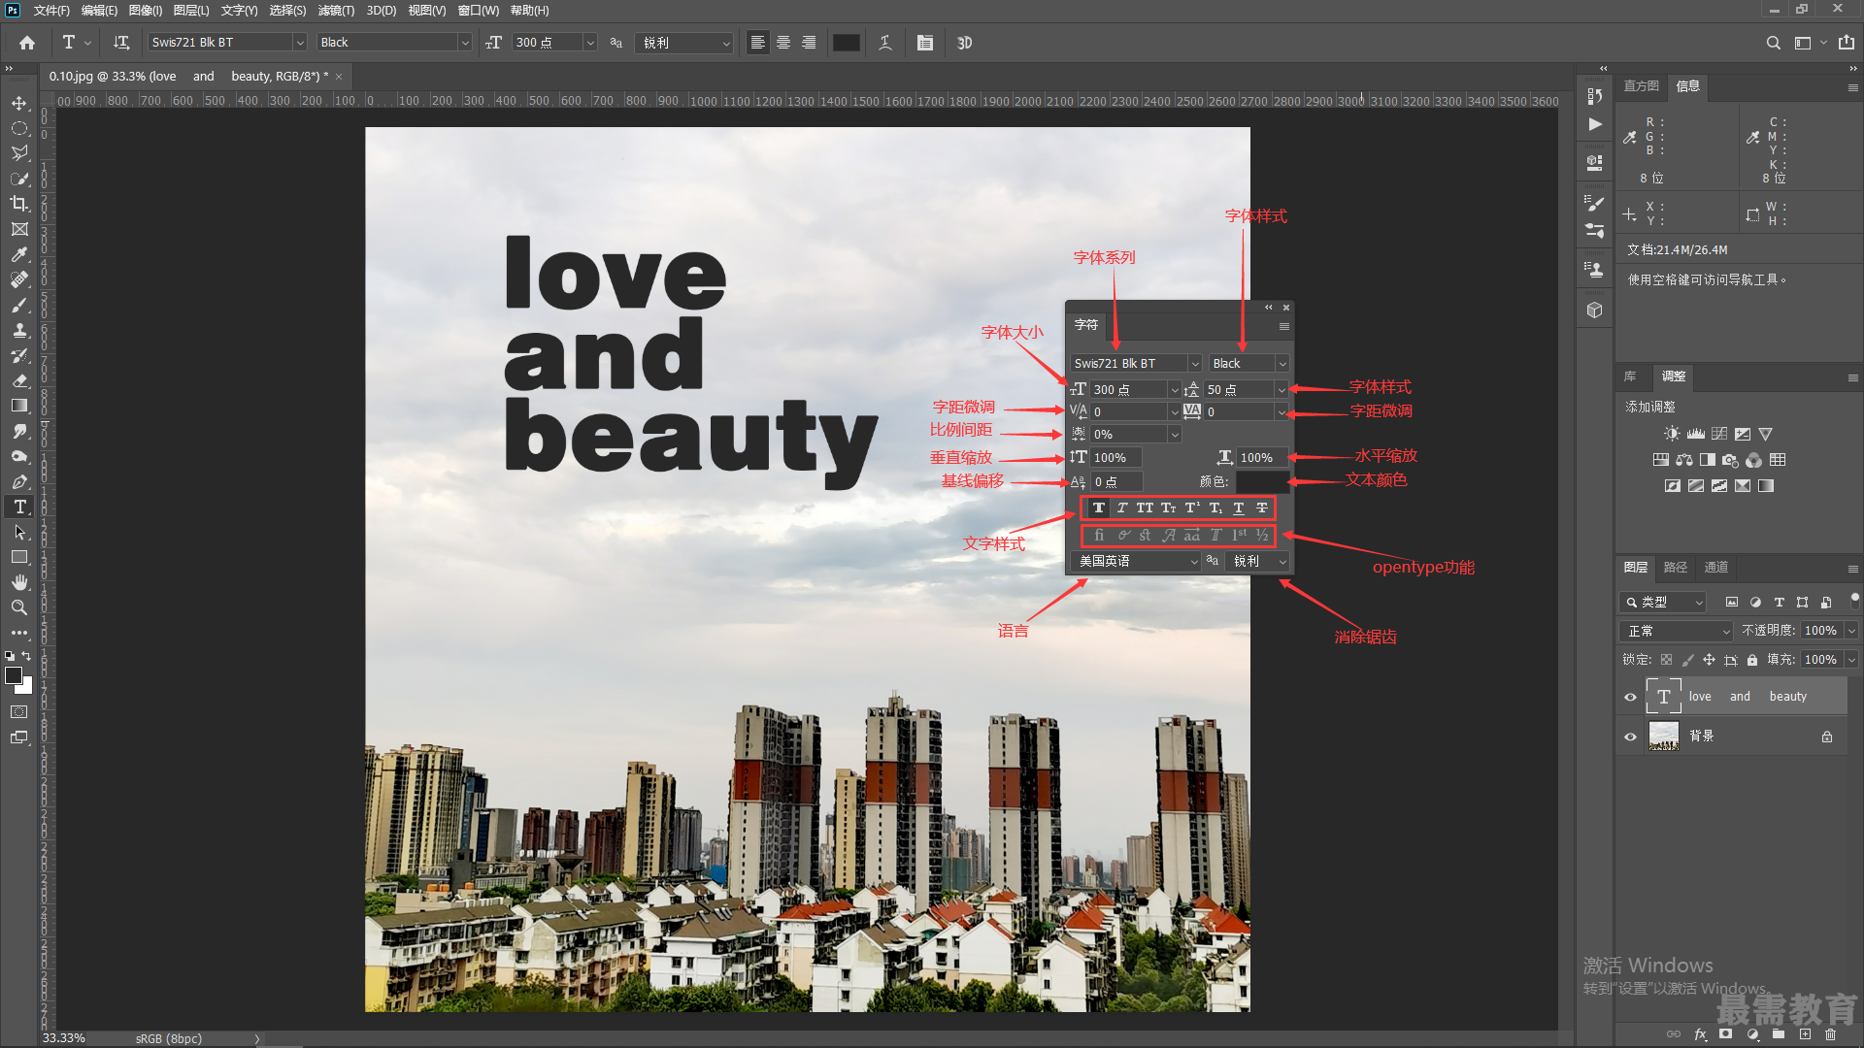The width and height of the screenshot is (1864, 1048).
Task: Select the Brush tool
Action: (x=19, y=305)
